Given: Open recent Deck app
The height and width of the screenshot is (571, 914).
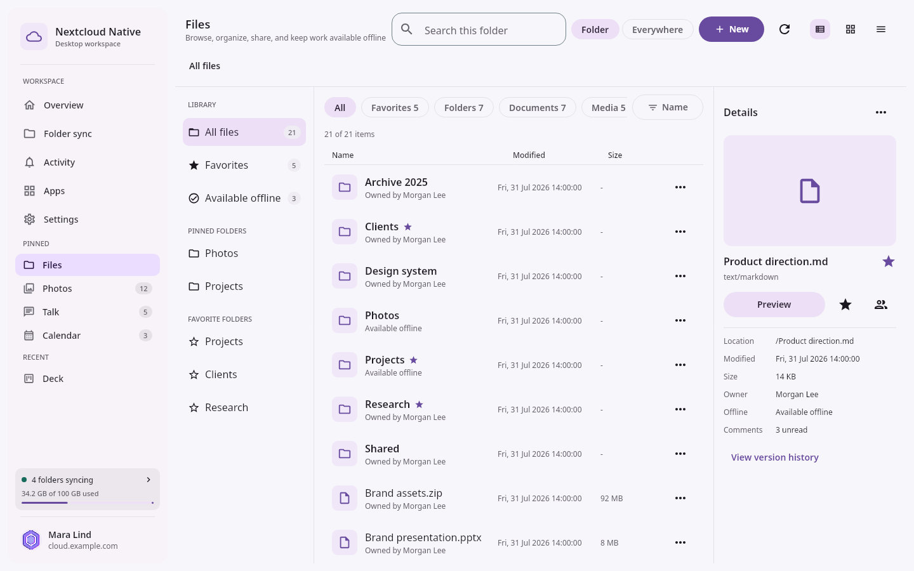Looking at the screenshot, I should (88, 379).
